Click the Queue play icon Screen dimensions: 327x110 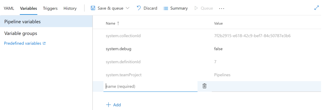pos(196,8)
